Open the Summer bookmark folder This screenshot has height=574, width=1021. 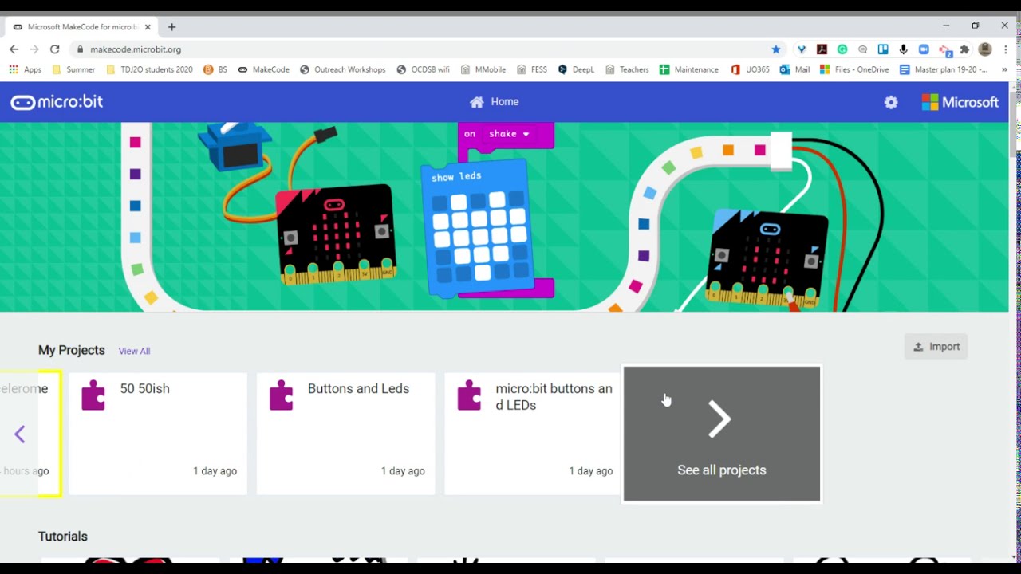click(73, 69)
